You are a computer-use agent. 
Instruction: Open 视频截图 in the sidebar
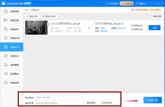[x=12, y=65]
